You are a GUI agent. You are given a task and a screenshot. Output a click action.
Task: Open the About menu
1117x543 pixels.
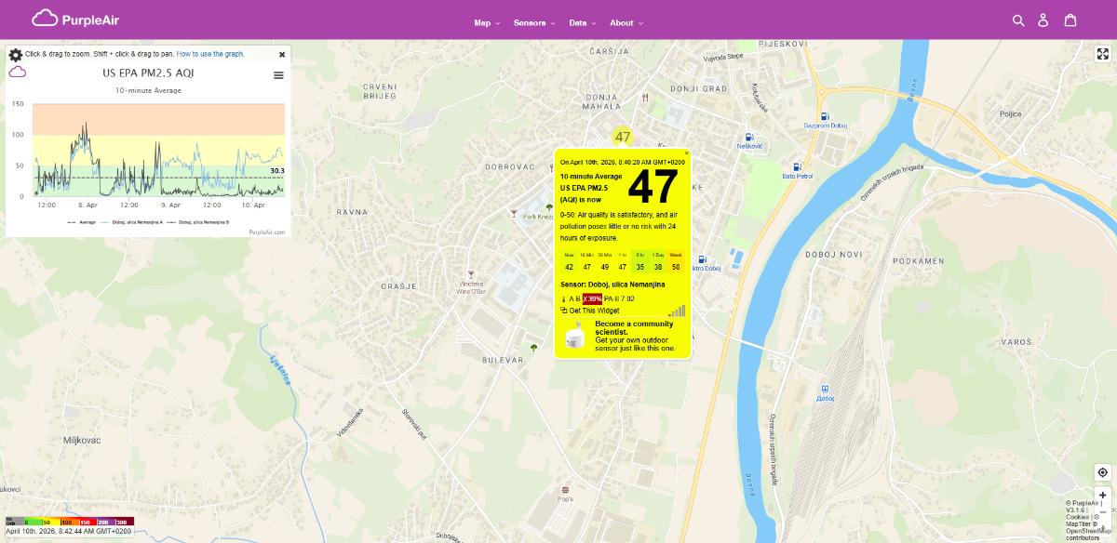tap(624, 22)
